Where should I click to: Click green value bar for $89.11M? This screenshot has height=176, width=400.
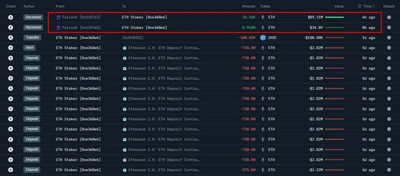[334, 17]
